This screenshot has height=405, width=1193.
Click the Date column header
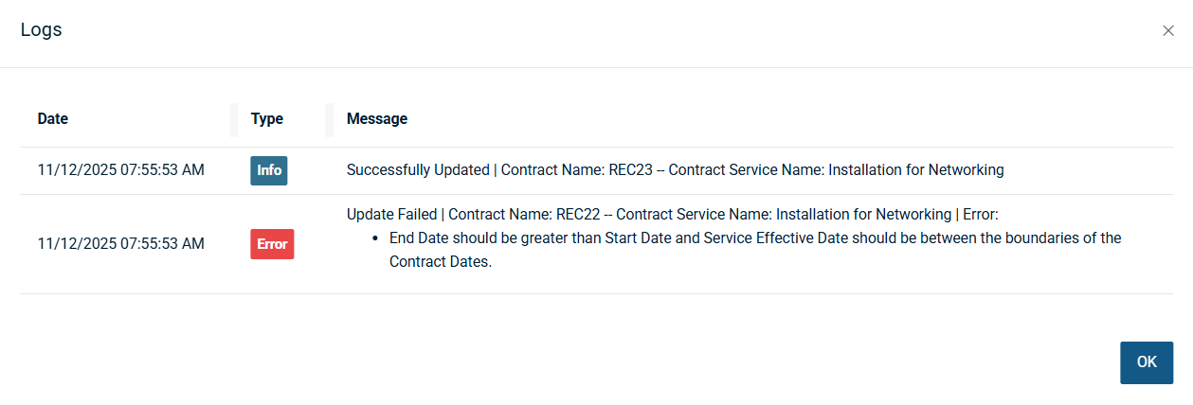click(53, 119)
